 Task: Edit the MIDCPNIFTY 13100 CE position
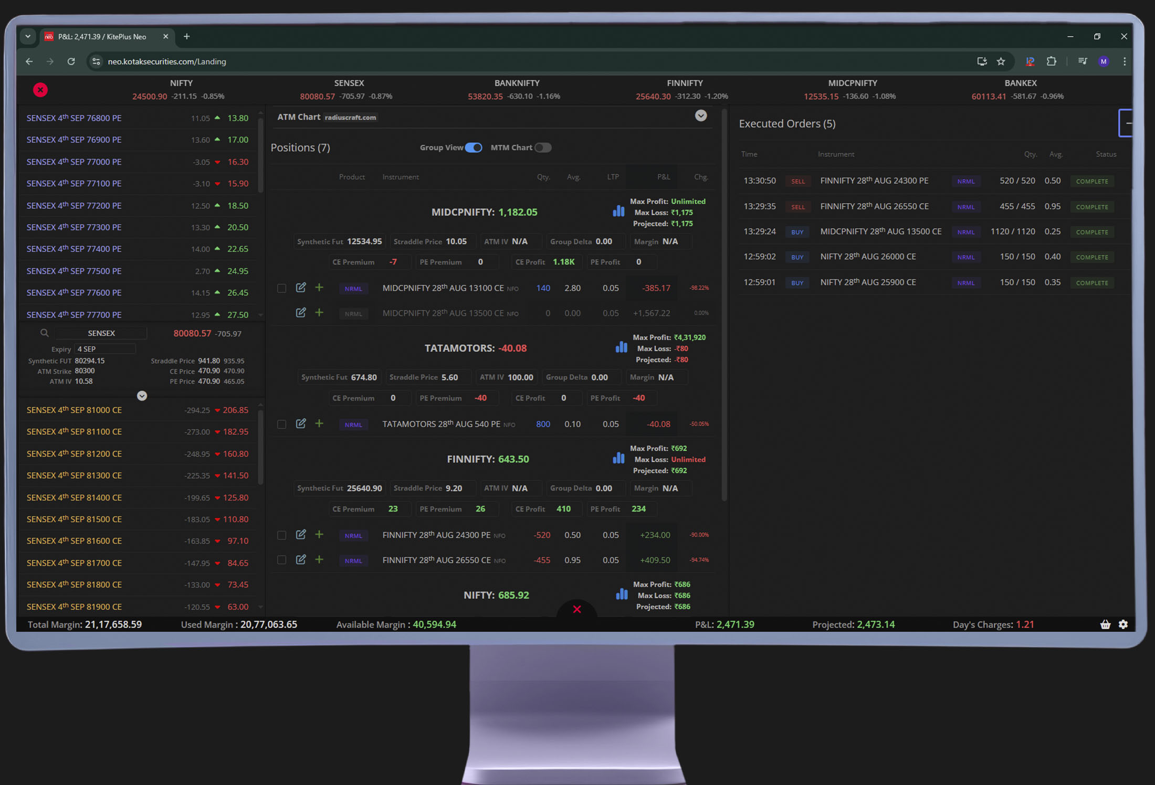(x=301, y=288)
